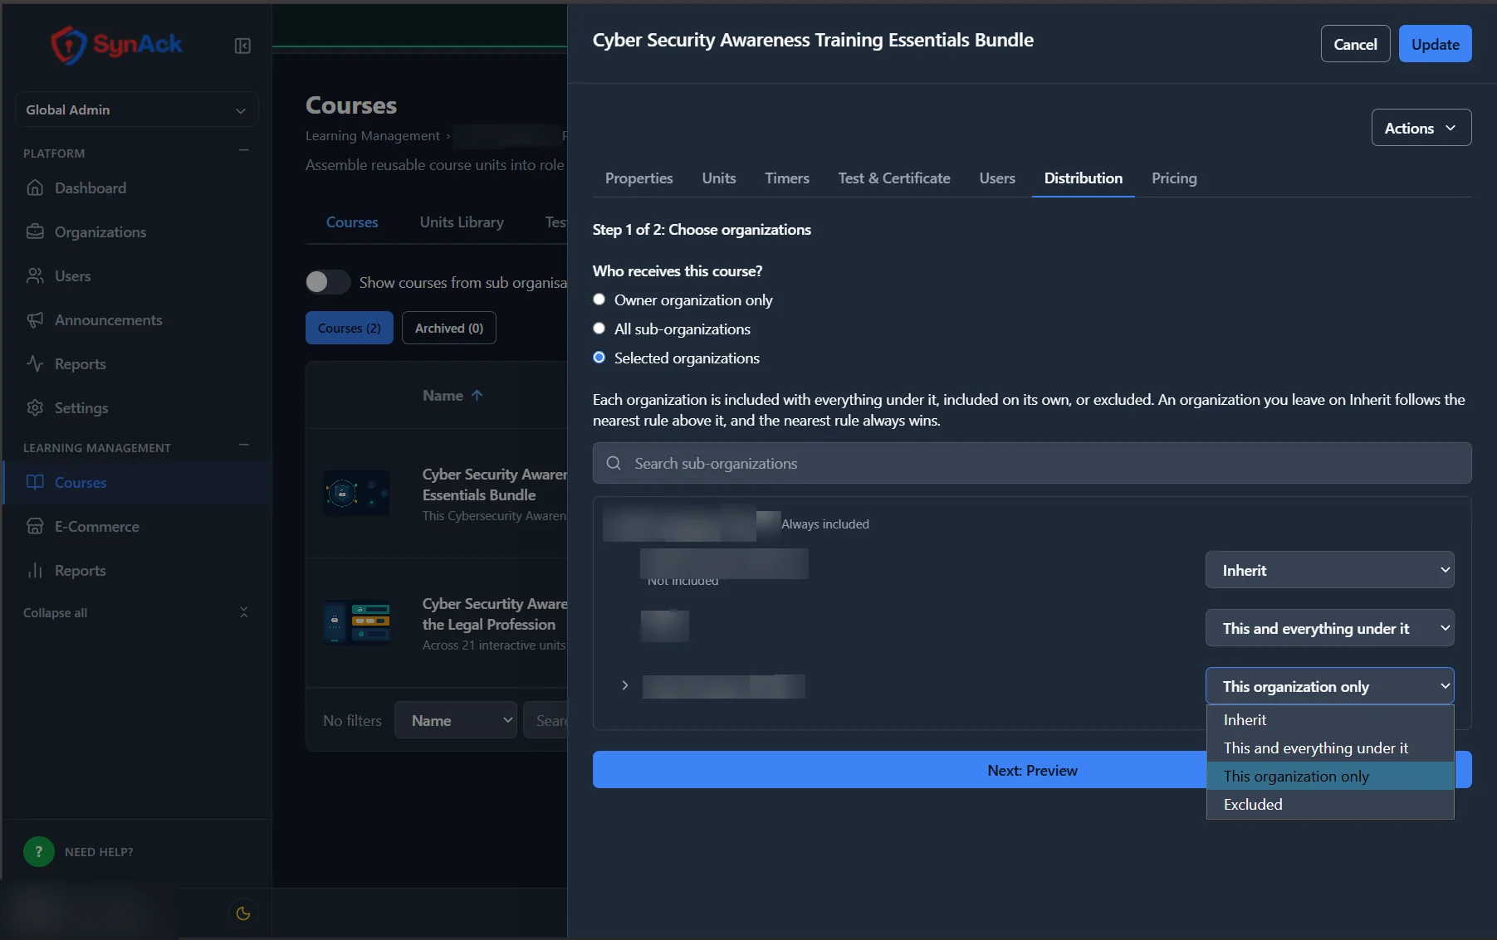
Task: Open Settings via the gear icon
Action: [x=35, y=407]
